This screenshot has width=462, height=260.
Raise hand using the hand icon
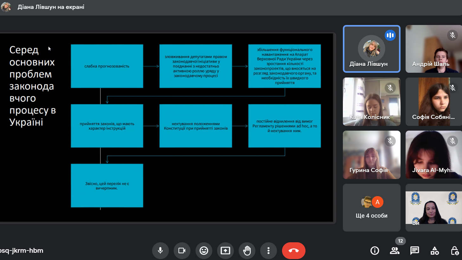(247, 251)
